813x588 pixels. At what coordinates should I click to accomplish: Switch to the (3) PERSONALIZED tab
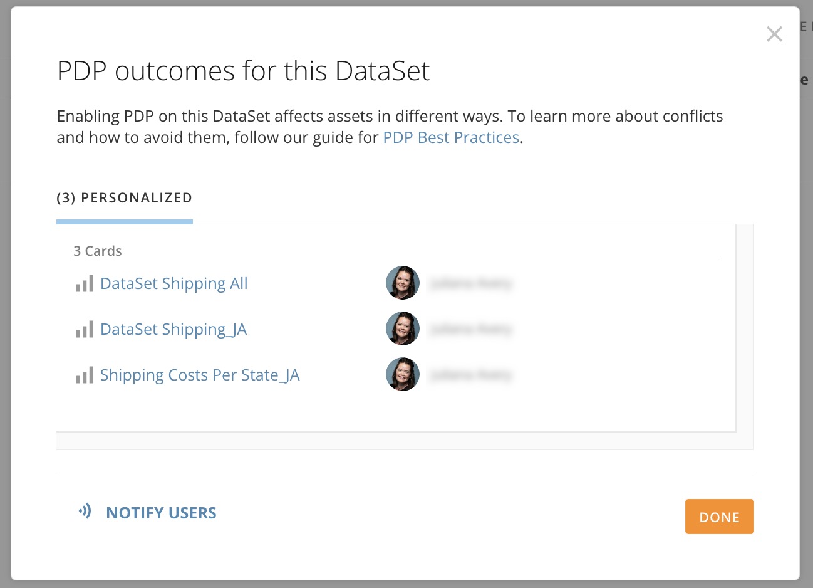[x=124, y=197]
